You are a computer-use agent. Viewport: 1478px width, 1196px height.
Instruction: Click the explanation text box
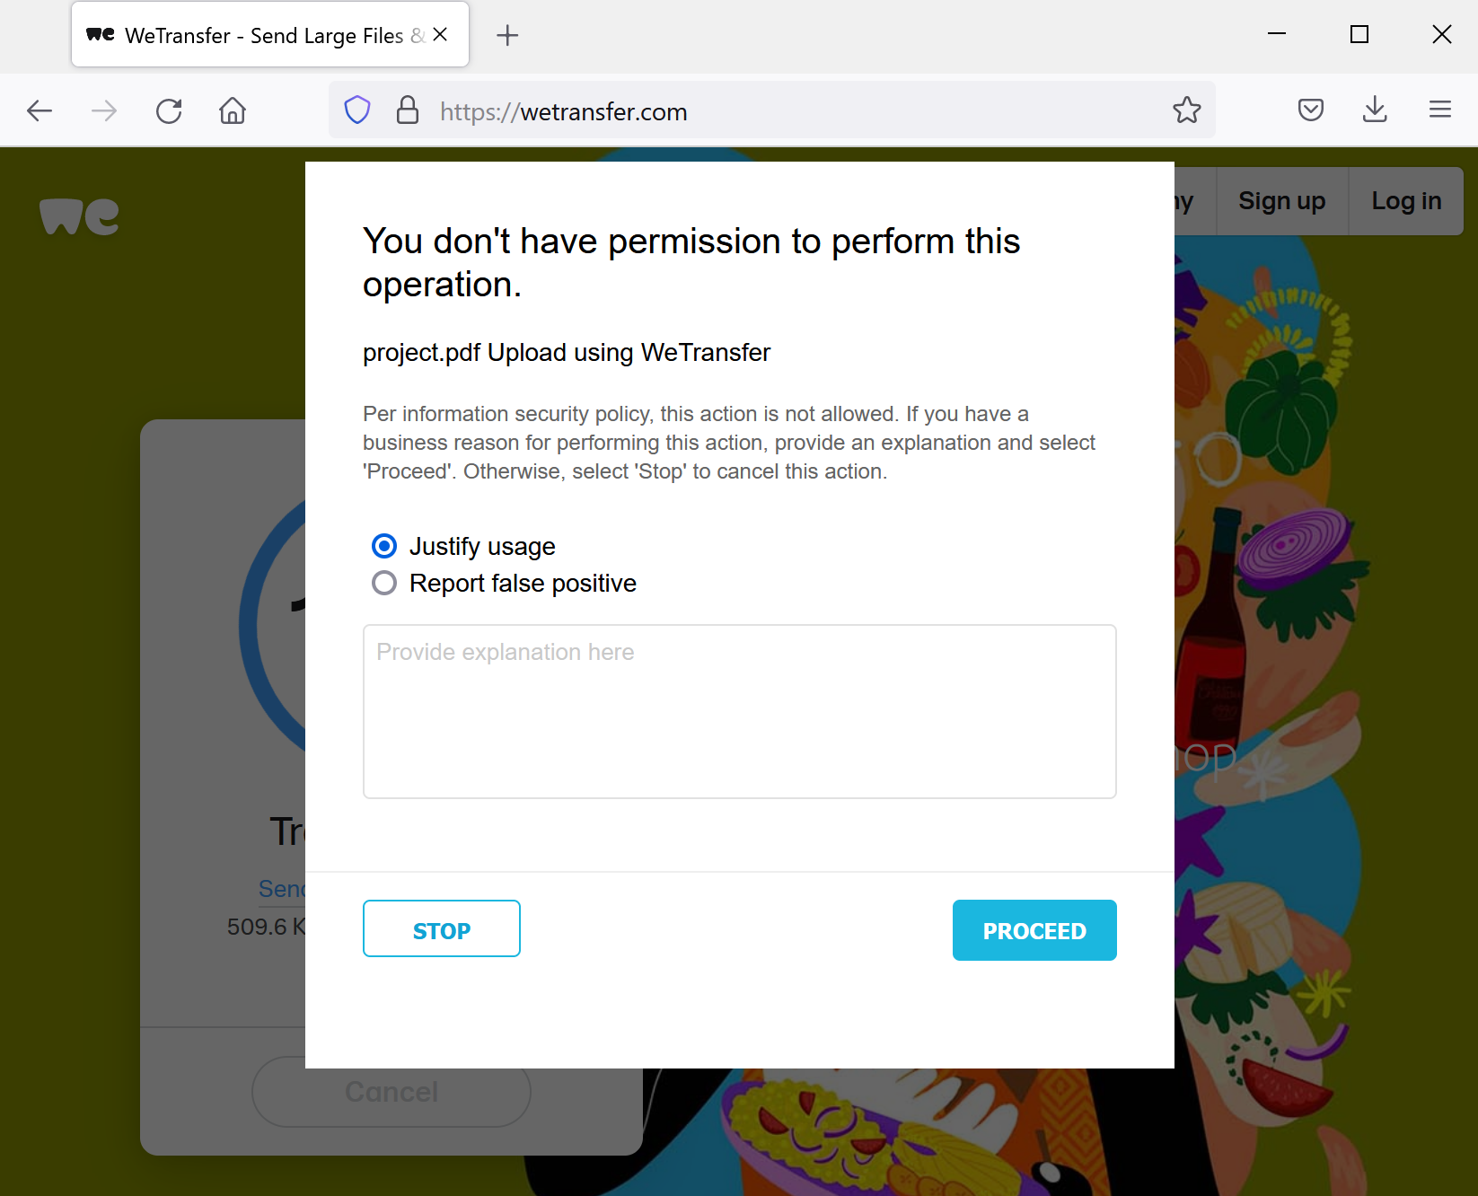coord(739,711)
